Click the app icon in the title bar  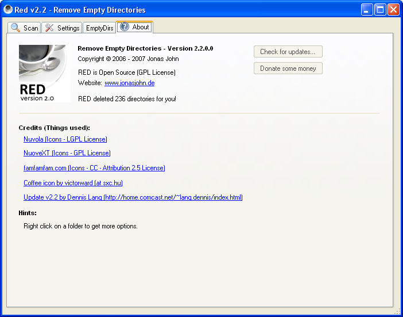8,9
